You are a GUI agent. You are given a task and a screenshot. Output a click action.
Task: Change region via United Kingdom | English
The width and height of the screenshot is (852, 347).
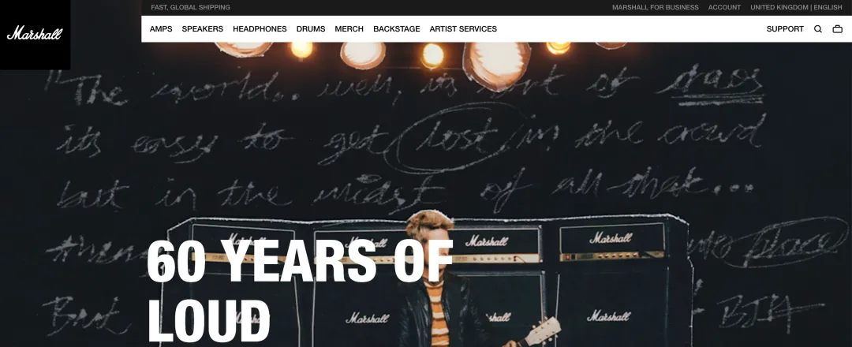click(796, 8)
